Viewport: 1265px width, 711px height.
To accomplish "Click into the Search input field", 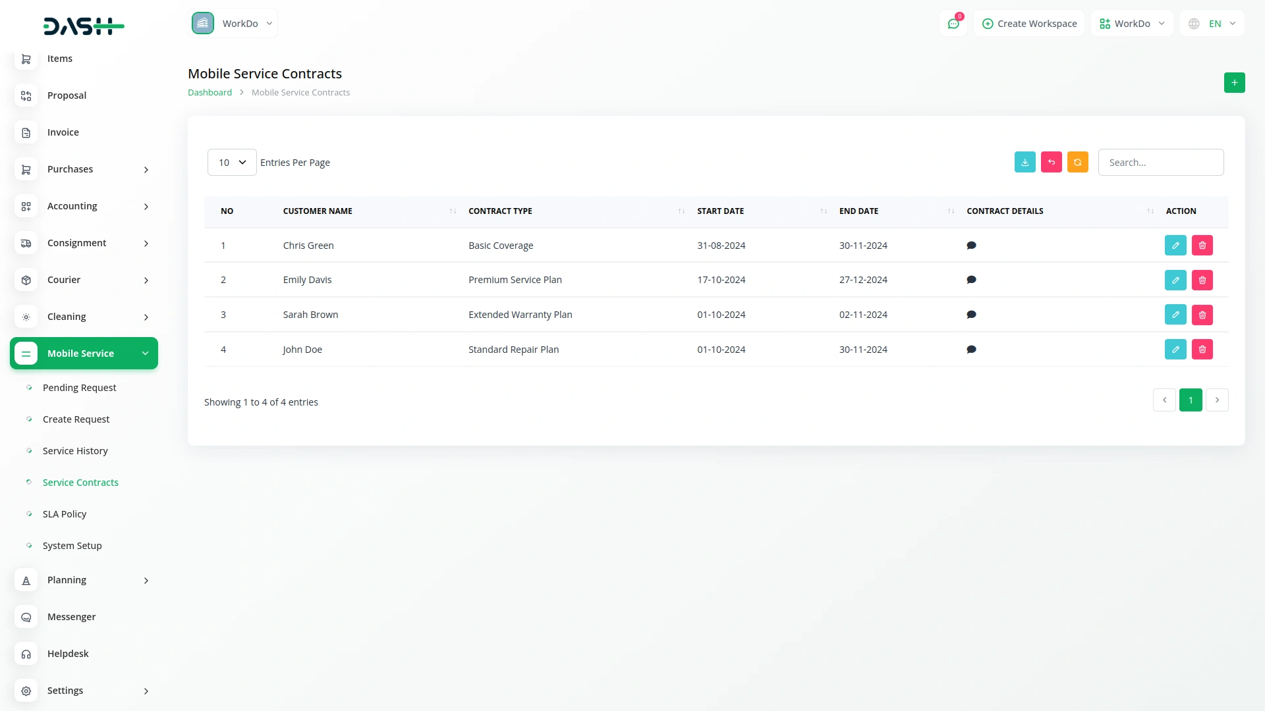I will pyautogui.click(x=1160, y=163).
